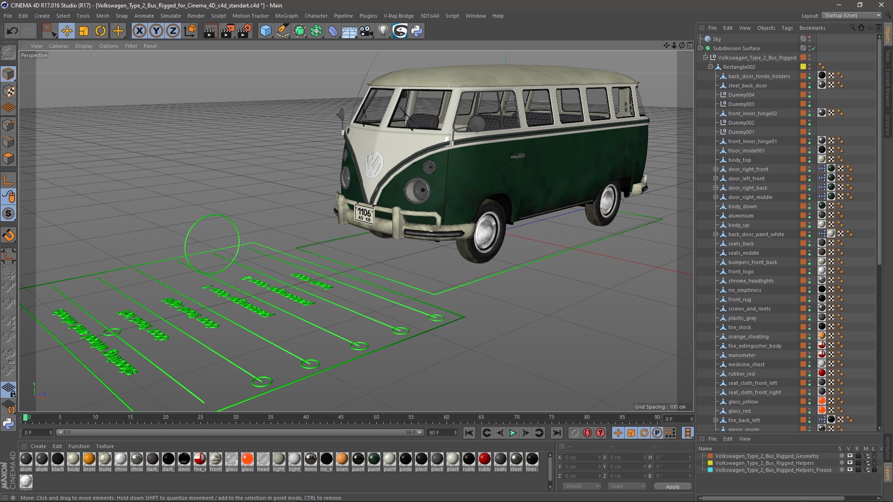Select the Move tool in top toolbar
Screen dimensions: 893x502
tap(67, 31)
